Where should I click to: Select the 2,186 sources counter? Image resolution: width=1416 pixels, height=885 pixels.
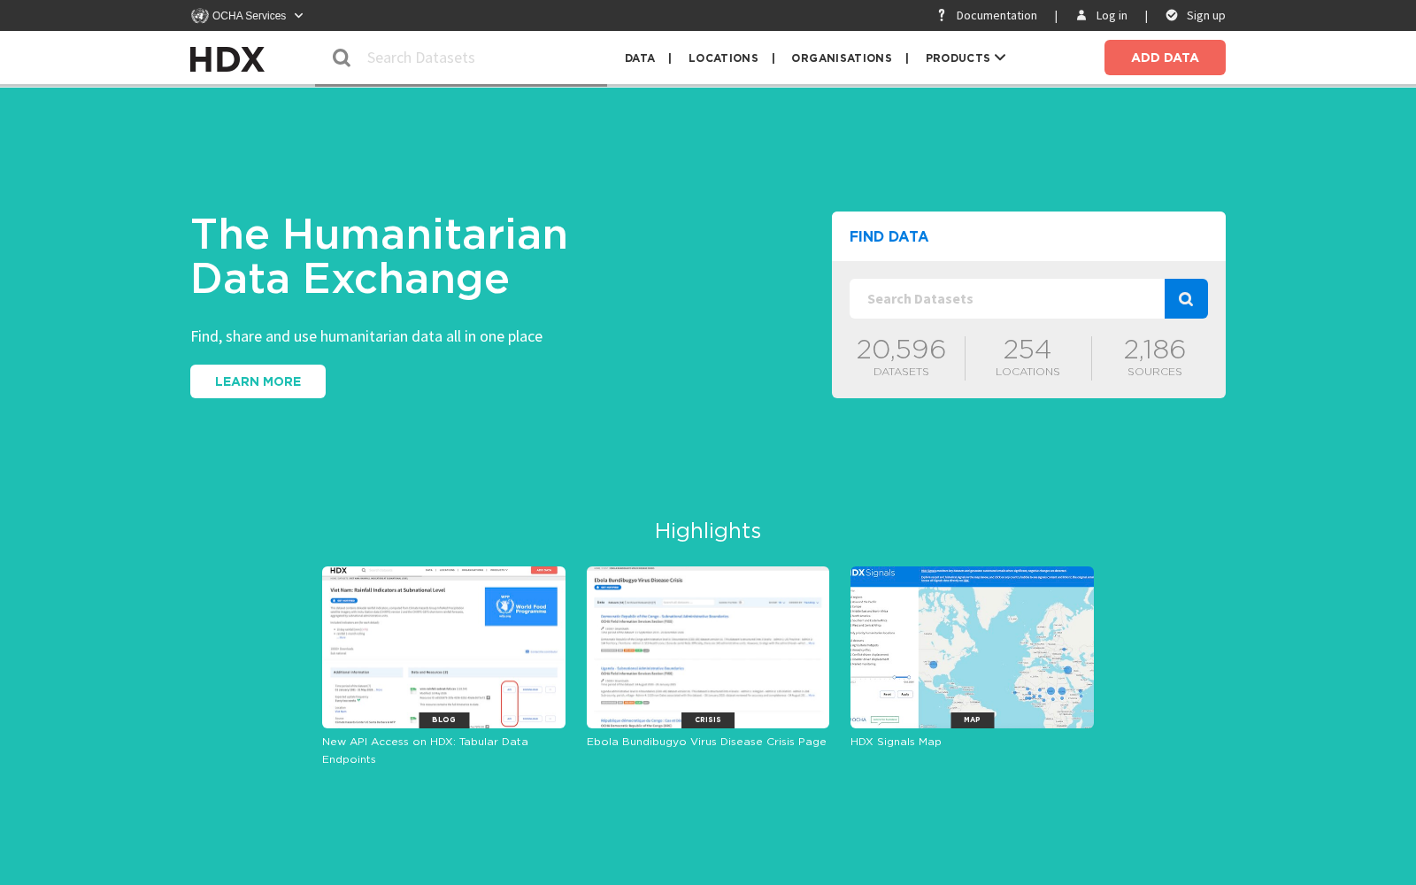[x=1154, y=358]
